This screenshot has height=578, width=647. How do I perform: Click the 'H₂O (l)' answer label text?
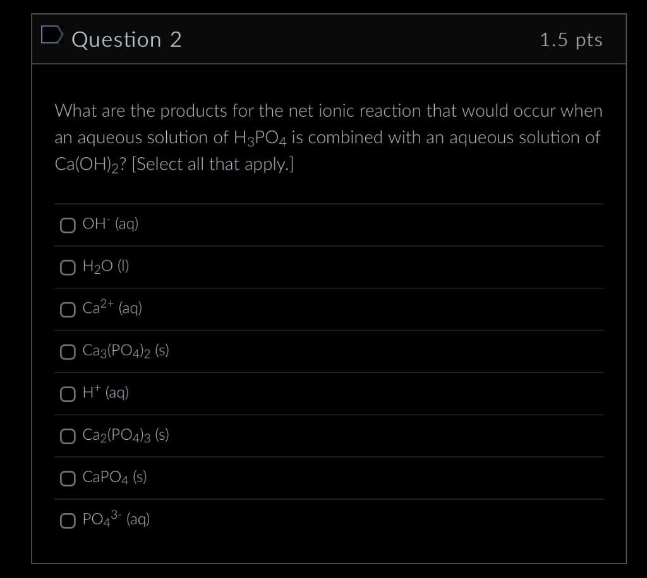[x=106, y=266]
